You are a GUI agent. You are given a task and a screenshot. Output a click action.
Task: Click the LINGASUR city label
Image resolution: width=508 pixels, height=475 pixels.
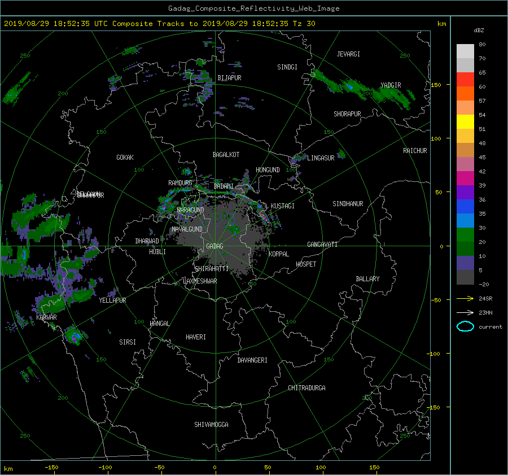321,158
